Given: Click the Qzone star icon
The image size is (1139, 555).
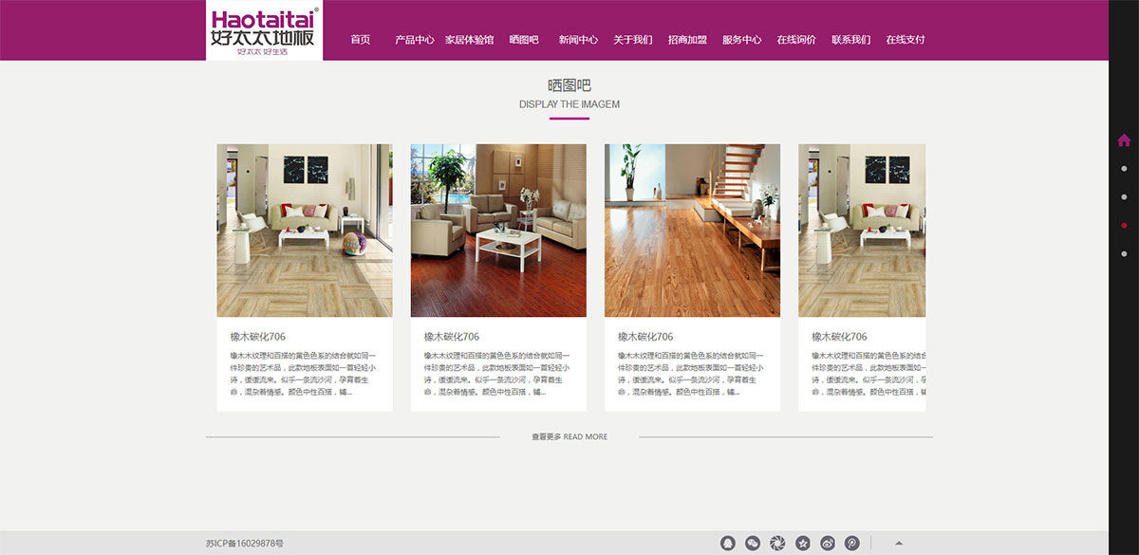Looking at the screenshot, I should (x=803, y=544).
